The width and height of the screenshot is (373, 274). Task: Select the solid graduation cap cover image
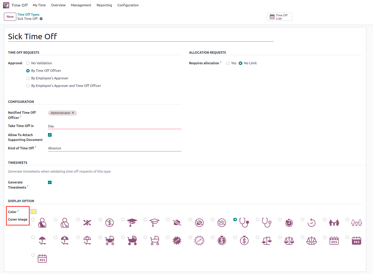tap(123, 220)
